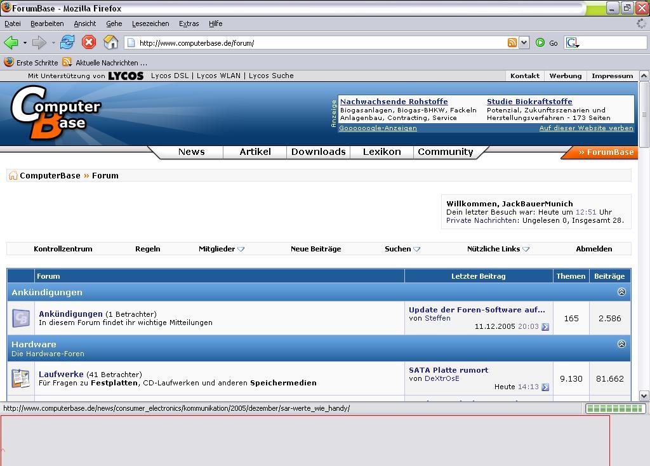Open the Ansicht menu
The height and width of the screenshot is (466, 650).
[x=85, y=23]
